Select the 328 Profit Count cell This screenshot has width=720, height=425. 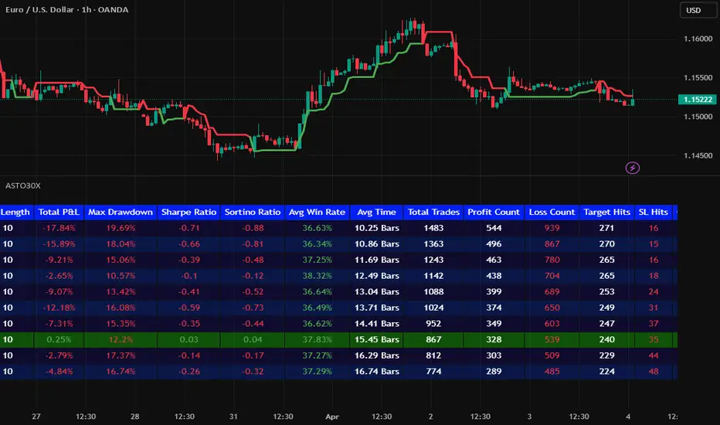tap(494, 339)
